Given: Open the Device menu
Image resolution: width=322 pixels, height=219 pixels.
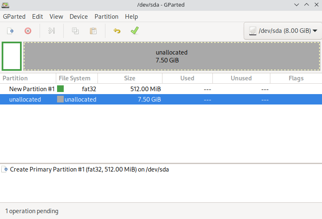Looking at the screenshot, I should tap(78, 17).
